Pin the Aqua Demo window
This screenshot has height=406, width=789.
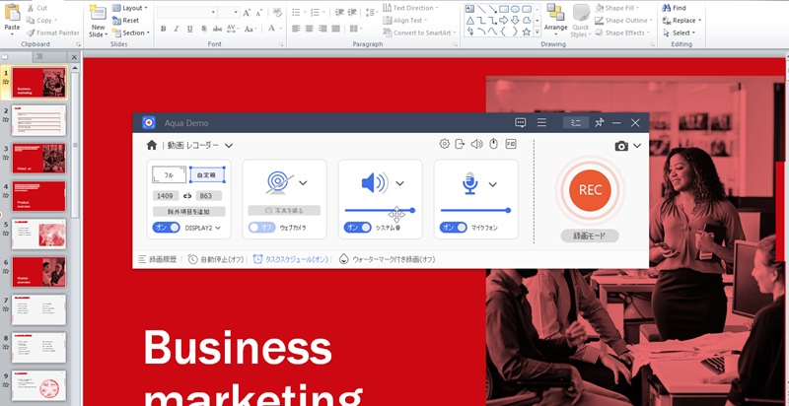coord(599,122)
